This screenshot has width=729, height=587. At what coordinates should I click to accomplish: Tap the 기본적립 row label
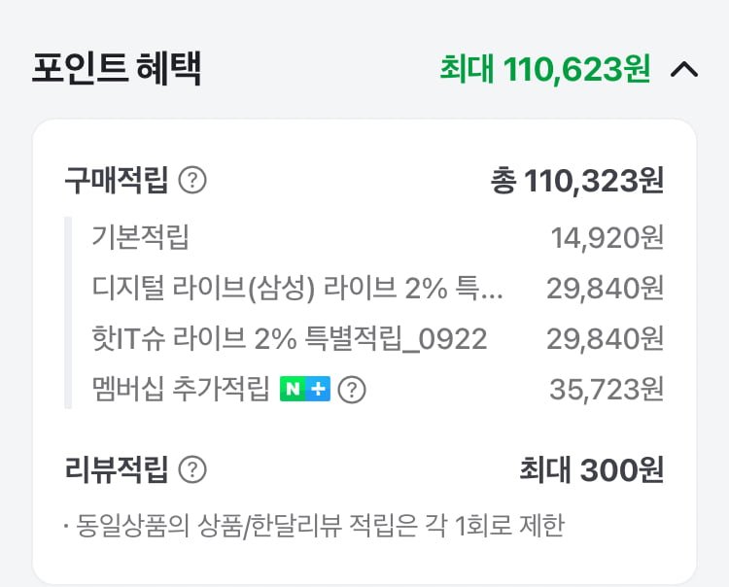(140, 237)
